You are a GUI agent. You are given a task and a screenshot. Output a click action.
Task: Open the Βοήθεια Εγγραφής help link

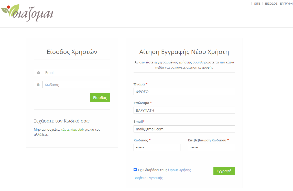coord(148,178)
